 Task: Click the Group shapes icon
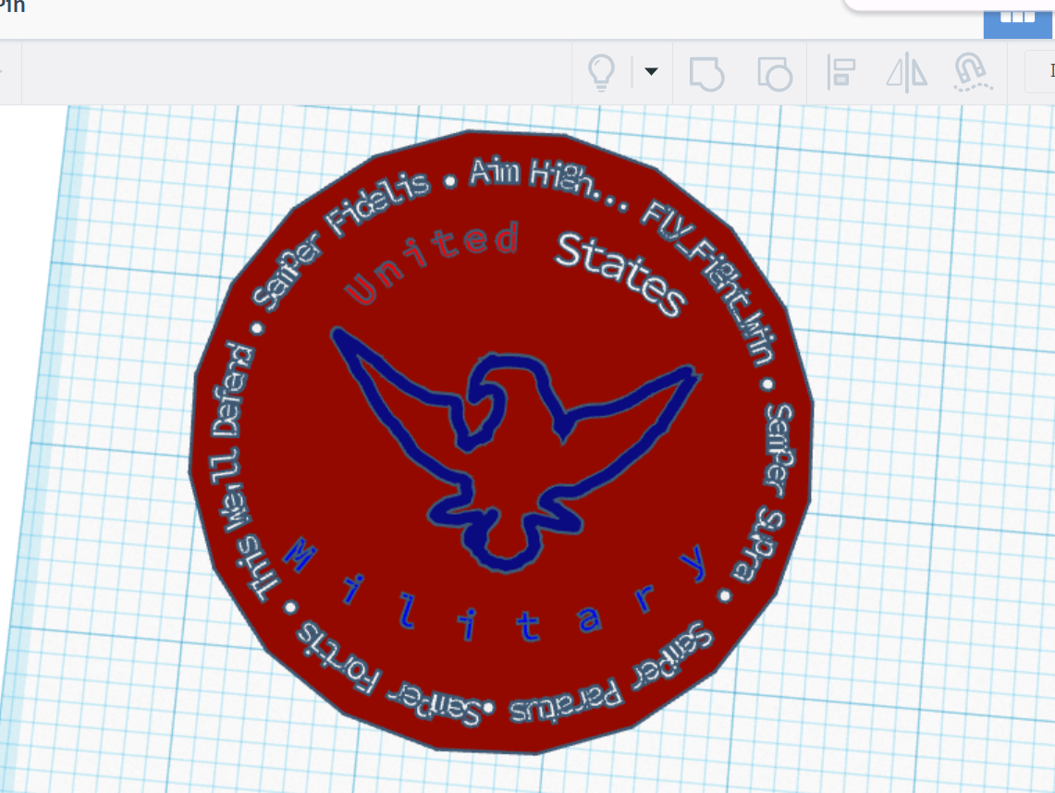pos(706,73)
